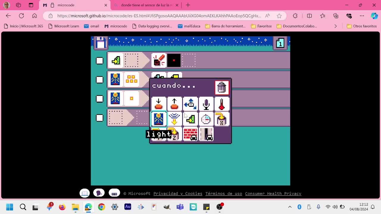Click the camera screenshot icon in footer

tap(114, 193)
